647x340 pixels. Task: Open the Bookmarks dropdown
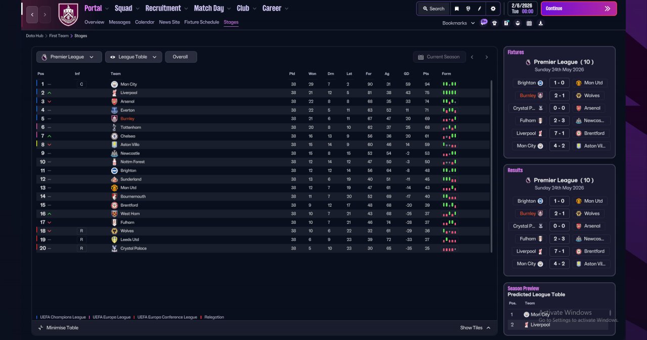[x=458, y=23]
